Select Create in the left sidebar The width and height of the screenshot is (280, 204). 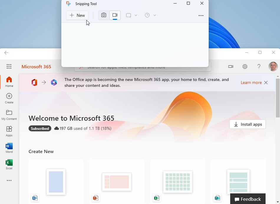(x=9, y=98)
